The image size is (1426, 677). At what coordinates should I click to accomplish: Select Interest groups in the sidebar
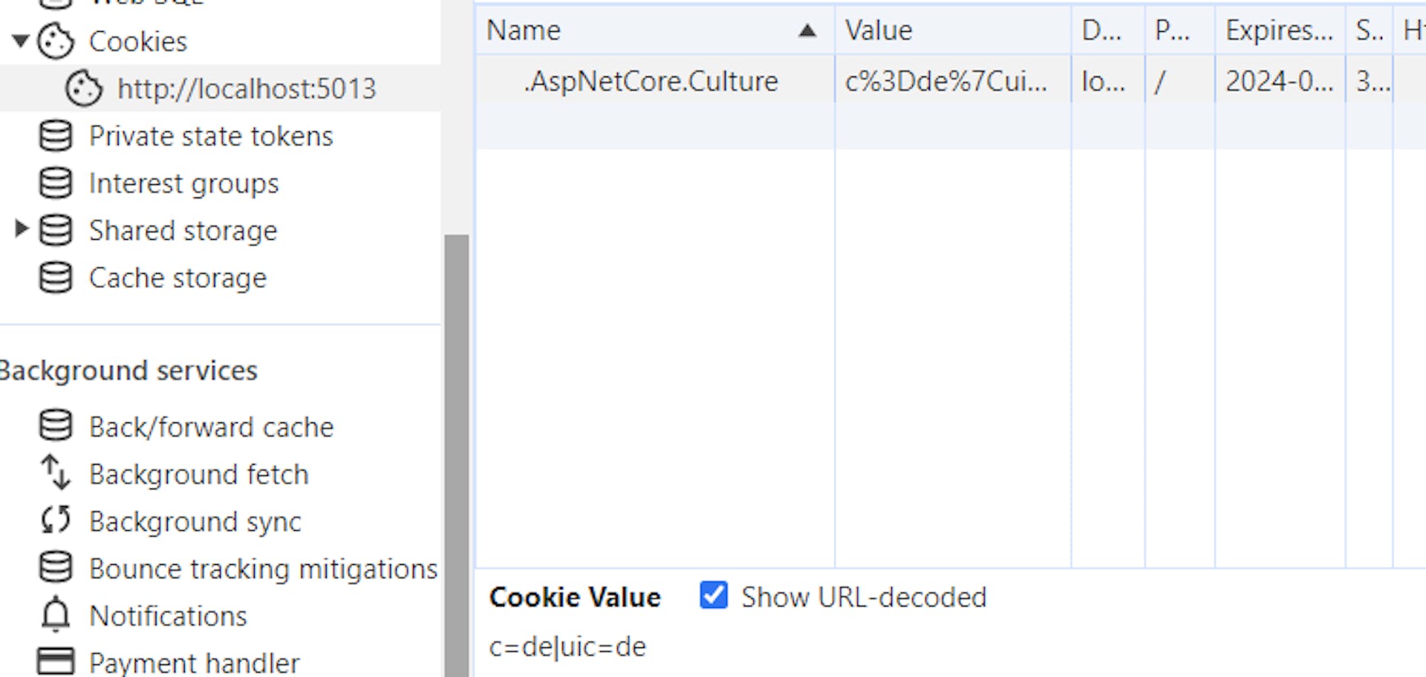click(183, 183)
